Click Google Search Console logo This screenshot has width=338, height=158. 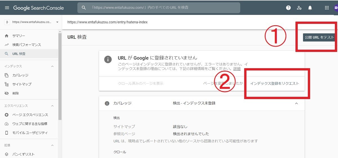(x=39, y=8)
